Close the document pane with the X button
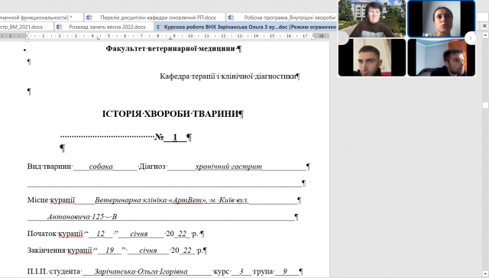489x278 pixels. [x=484, y=26]
